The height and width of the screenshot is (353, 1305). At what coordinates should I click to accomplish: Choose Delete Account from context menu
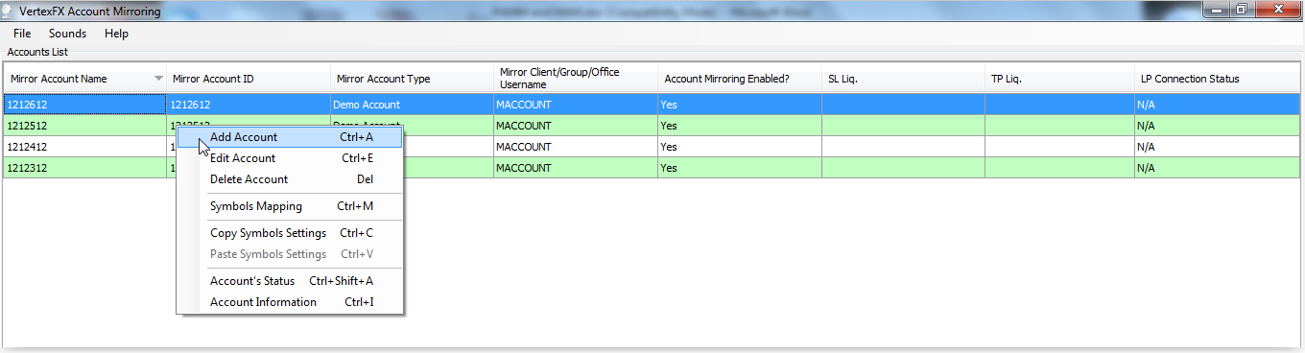290,179
